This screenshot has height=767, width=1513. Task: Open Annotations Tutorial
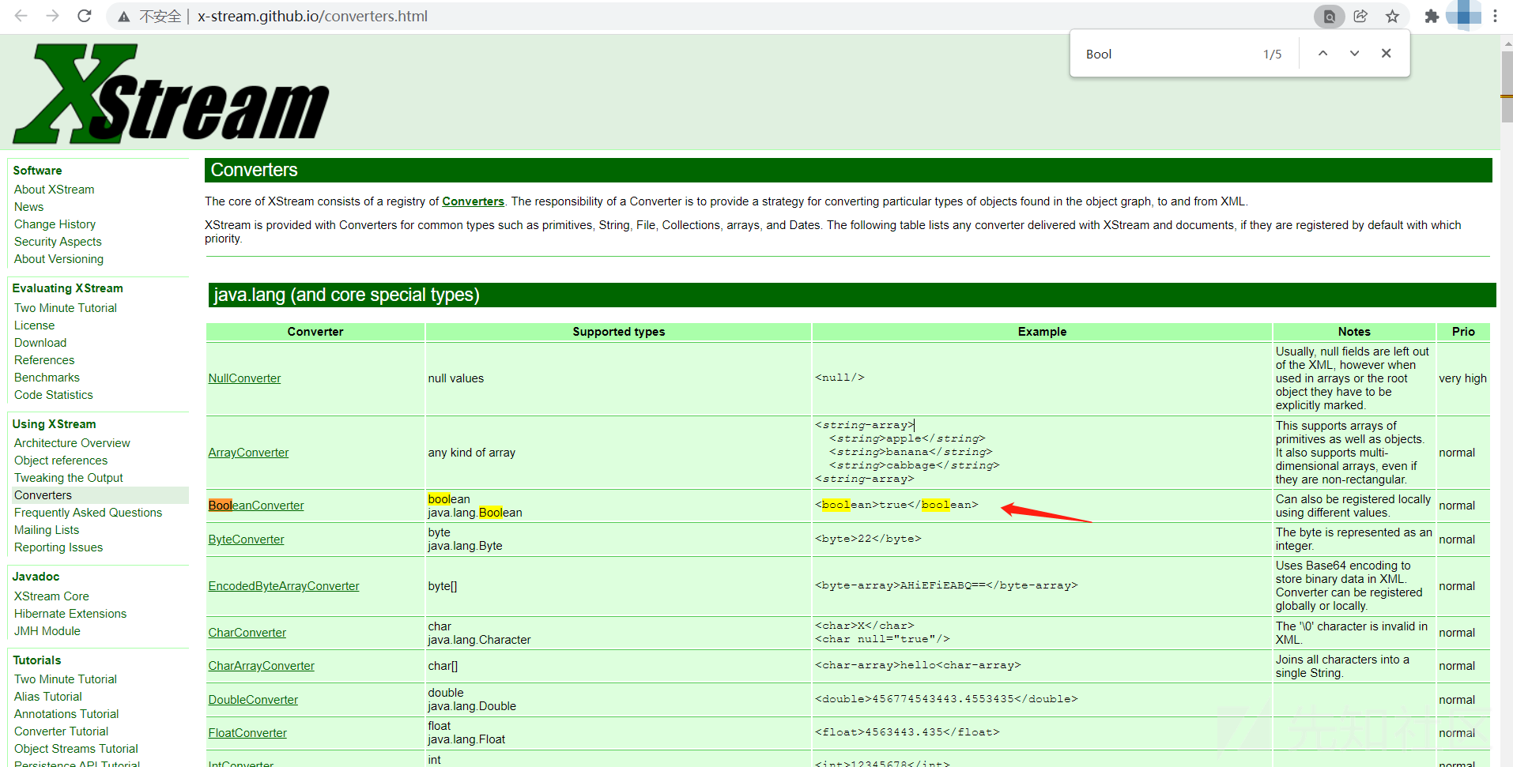point(66,714)
